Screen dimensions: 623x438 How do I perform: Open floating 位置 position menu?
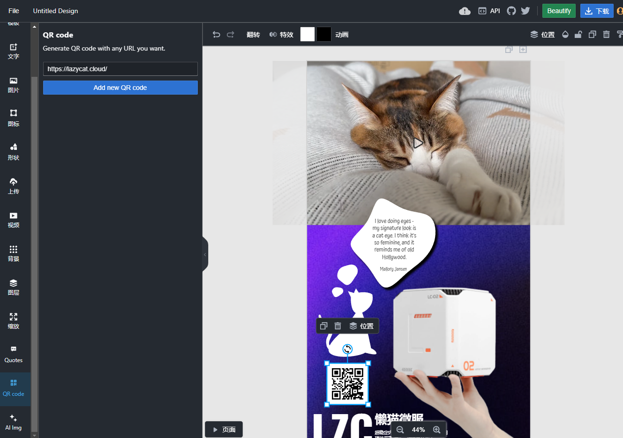[361, 326]
